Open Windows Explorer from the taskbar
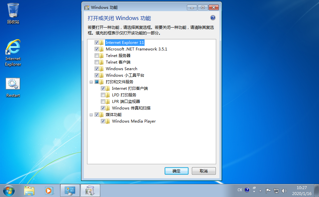Screen dimensions: 319x197 (29, 190)
